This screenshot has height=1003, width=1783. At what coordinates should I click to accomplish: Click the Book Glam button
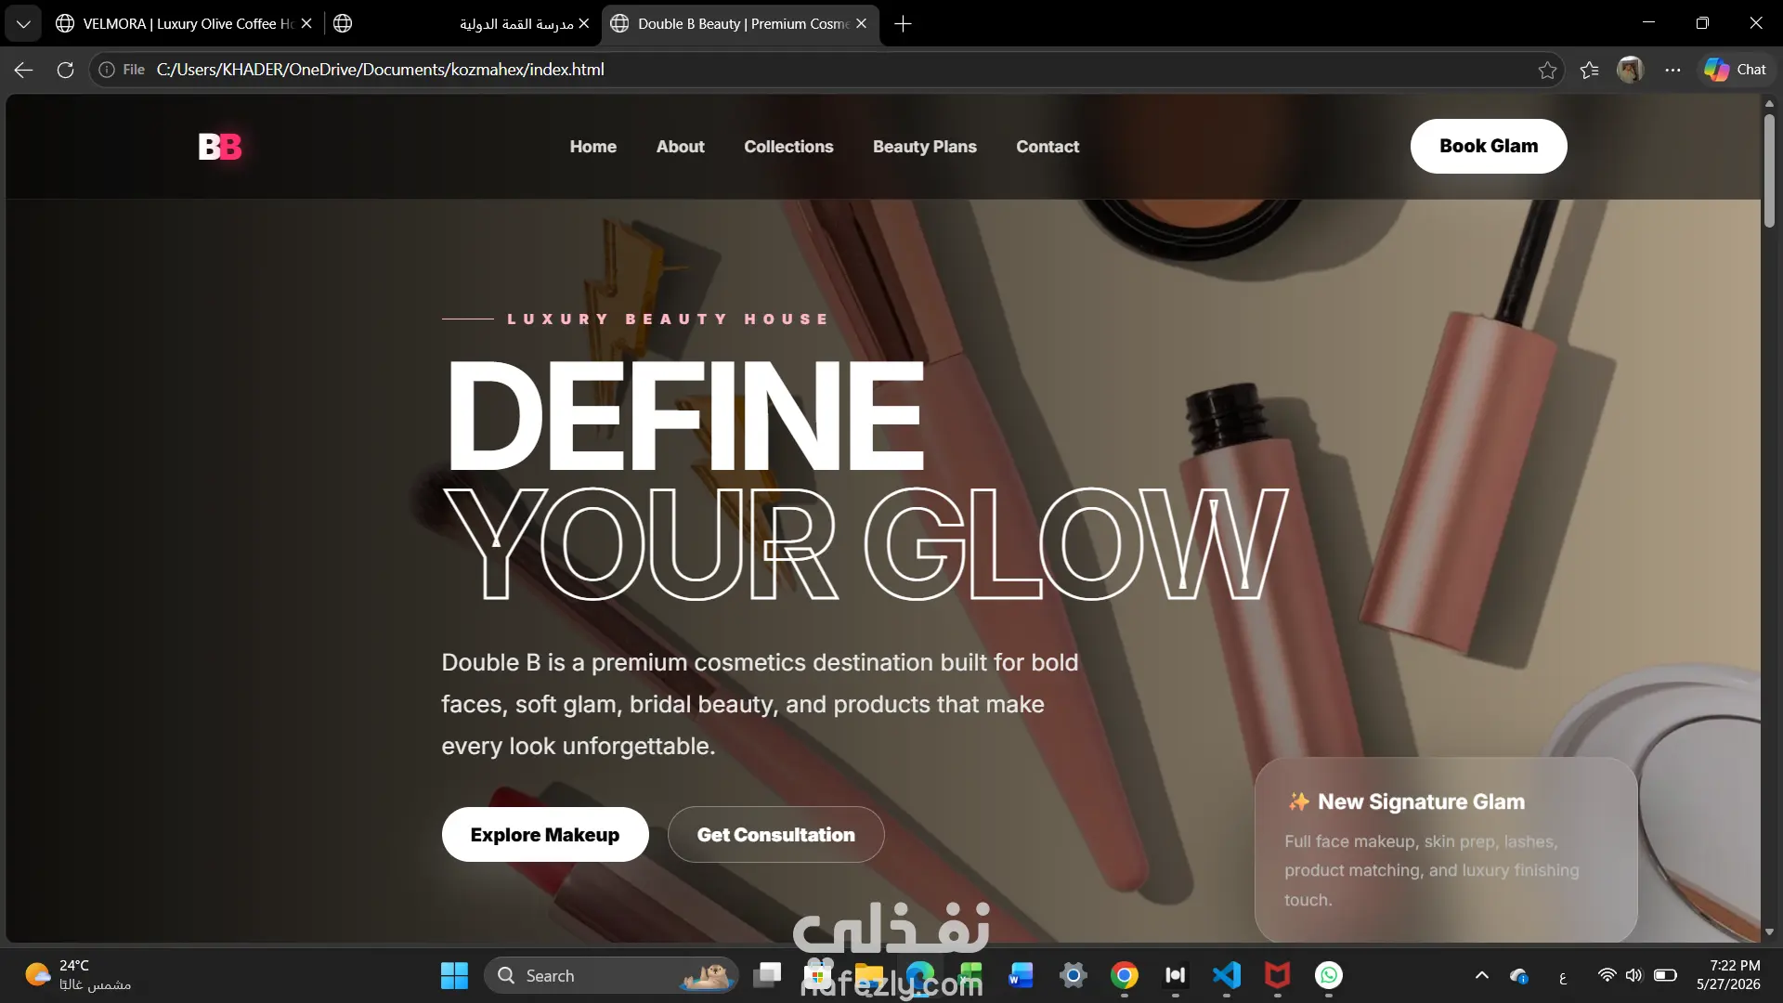click(1489, 146)
